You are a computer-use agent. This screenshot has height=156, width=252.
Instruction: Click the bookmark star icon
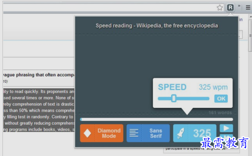tap(220, 7)
